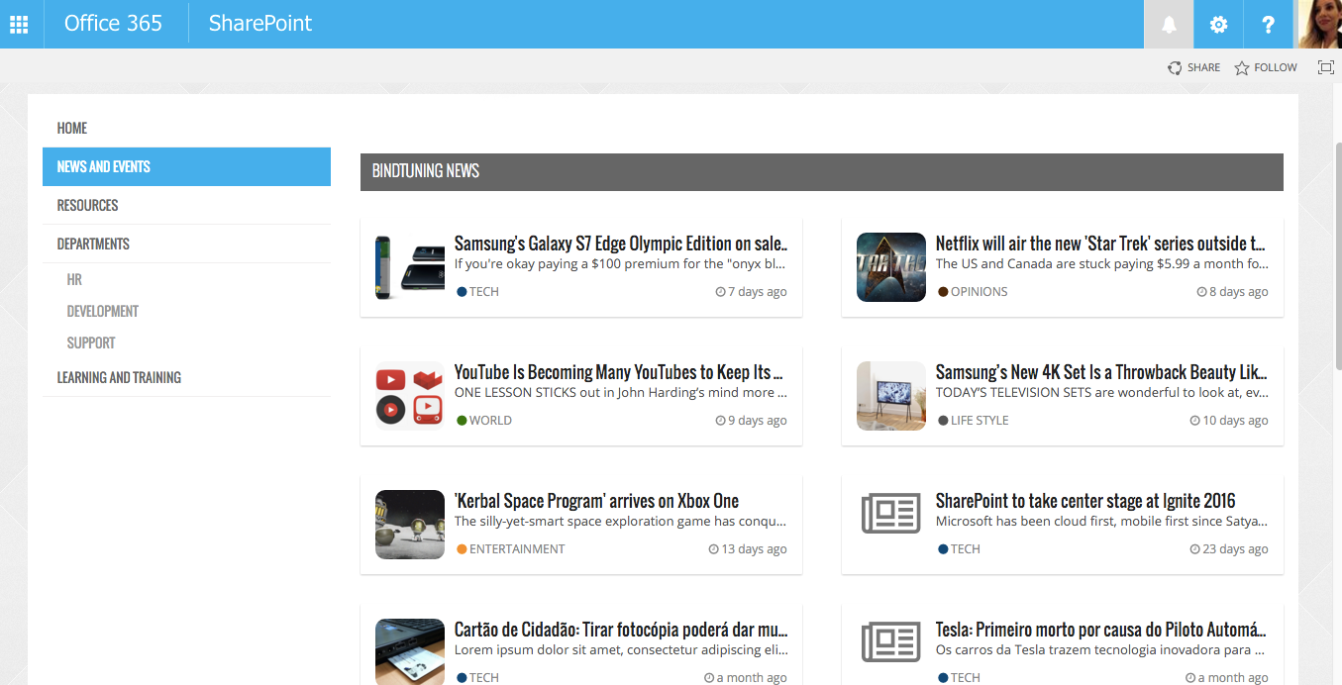Screen dimensions: 1342x685
Task: Open the Samsung Galaxy S7 Edge article
Action: 621,244
